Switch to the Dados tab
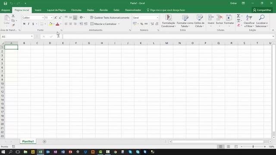276x155 pixels. (91, 10)
